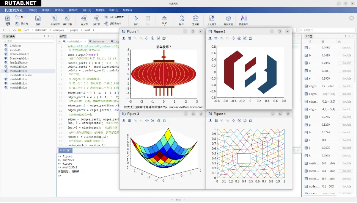Expand the Debug (调试) dropdown arrow
The image size is (357, 203).
tap(164, 26)
